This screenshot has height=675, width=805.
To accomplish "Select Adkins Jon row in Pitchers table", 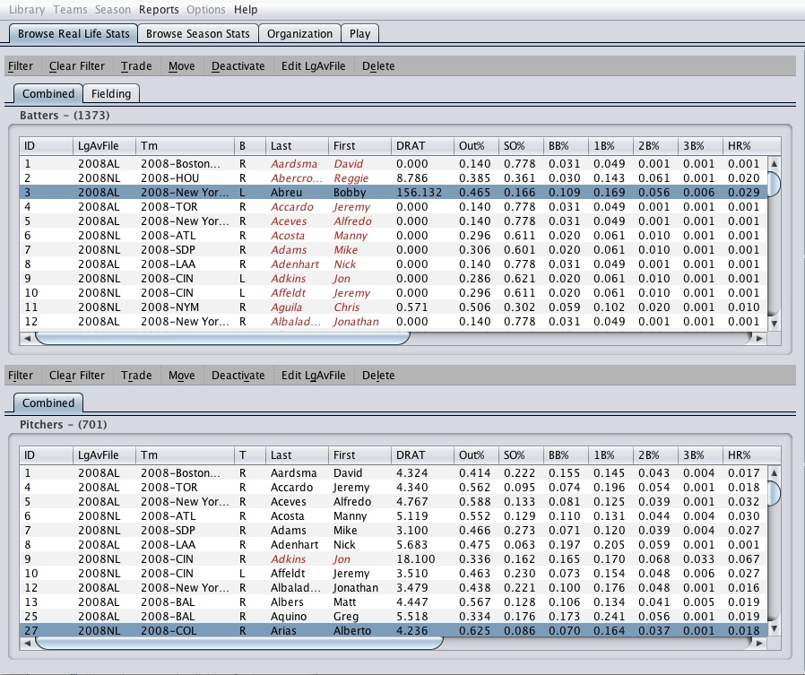I will pyautogui.click(x=394, y=559).
